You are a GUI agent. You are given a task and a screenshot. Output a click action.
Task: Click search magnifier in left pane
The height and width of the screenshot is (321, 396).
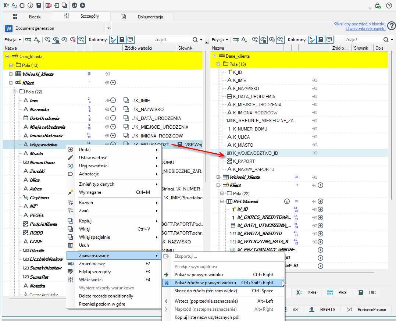point(195,40)
